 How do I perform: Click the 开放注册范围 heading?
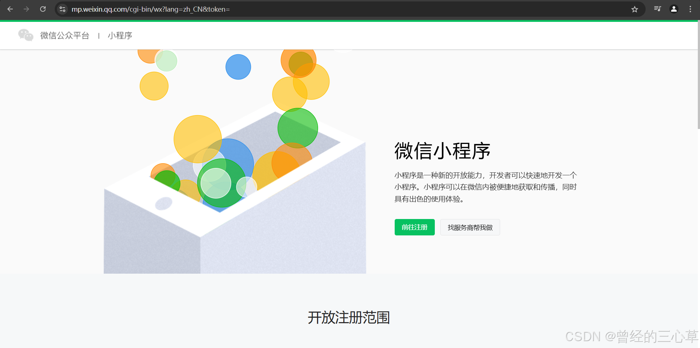pyautogui.click(x=349, y=317)
